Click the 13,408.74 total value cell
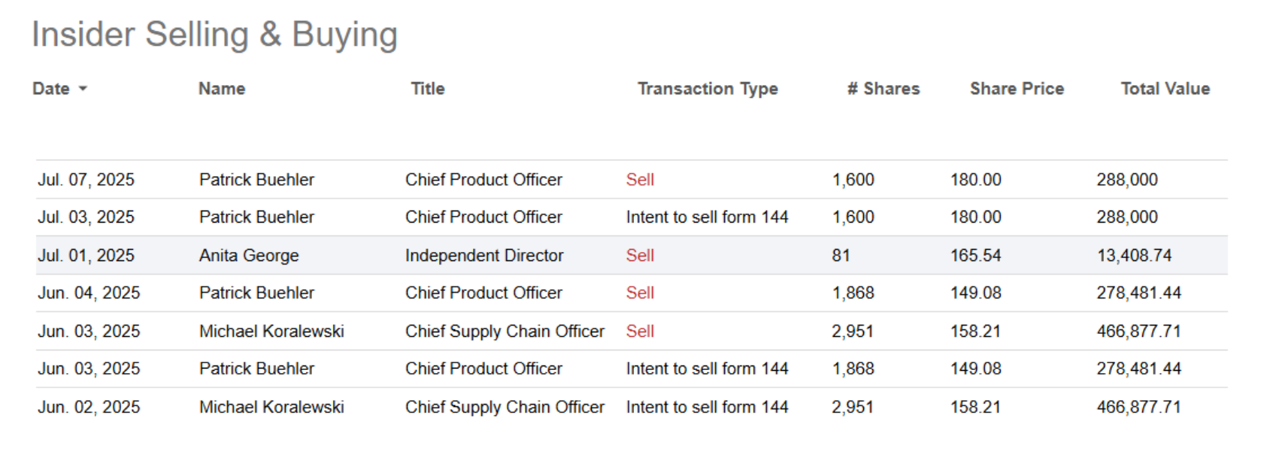Viewport: 1261px width, 449px height. pos(1133,256)
